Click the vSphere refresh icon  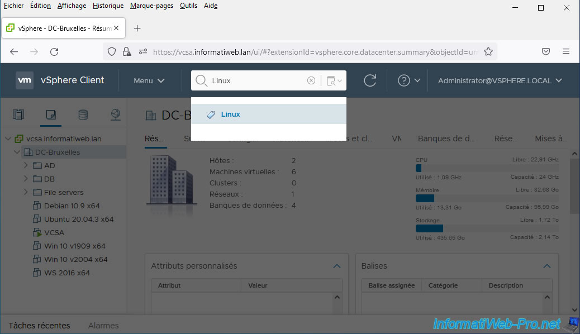(370, 80)
